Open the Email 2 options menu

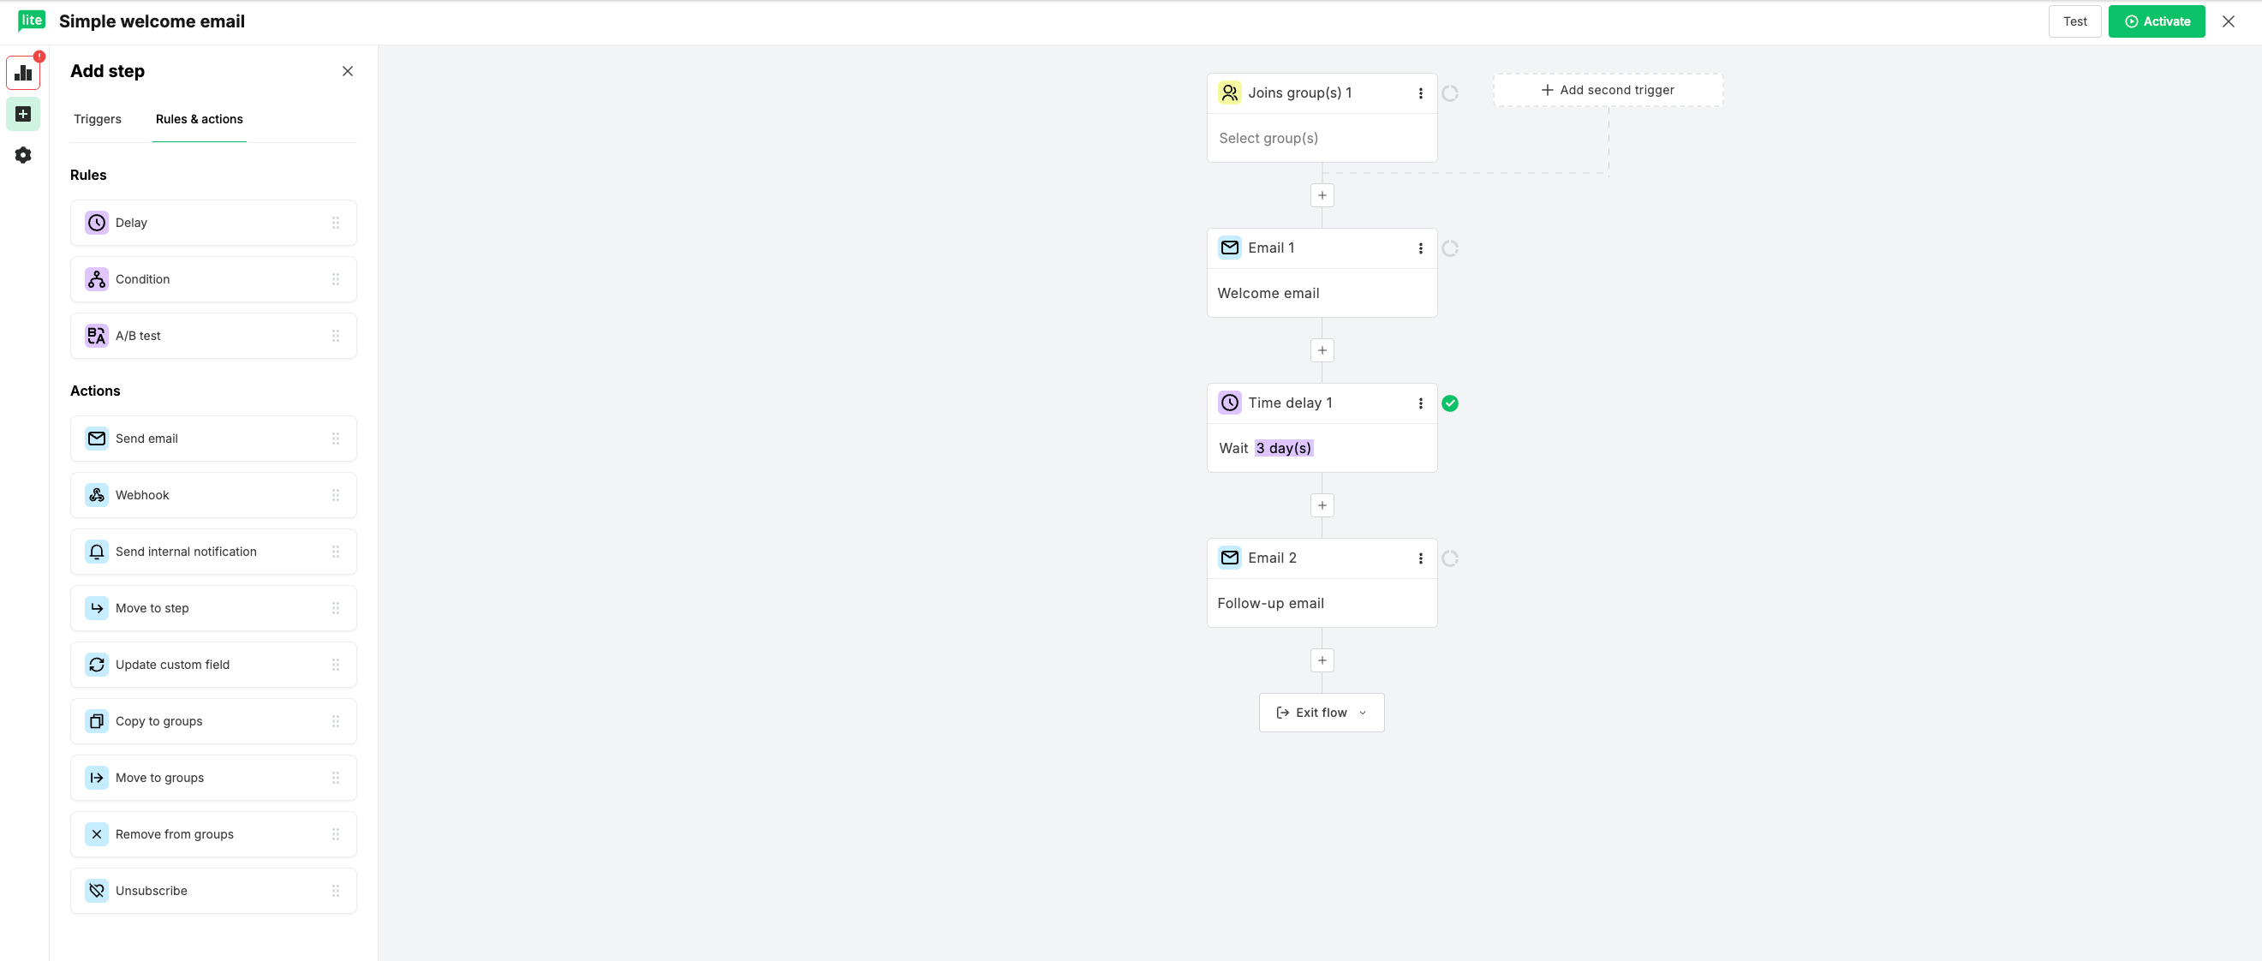pos(1420,558)
